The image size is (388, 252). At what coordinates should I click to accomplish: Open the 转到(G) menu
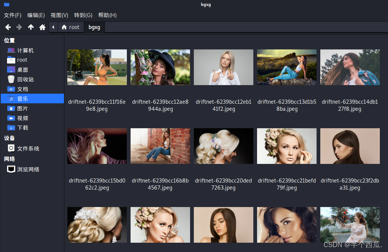(x=83, y=15)
